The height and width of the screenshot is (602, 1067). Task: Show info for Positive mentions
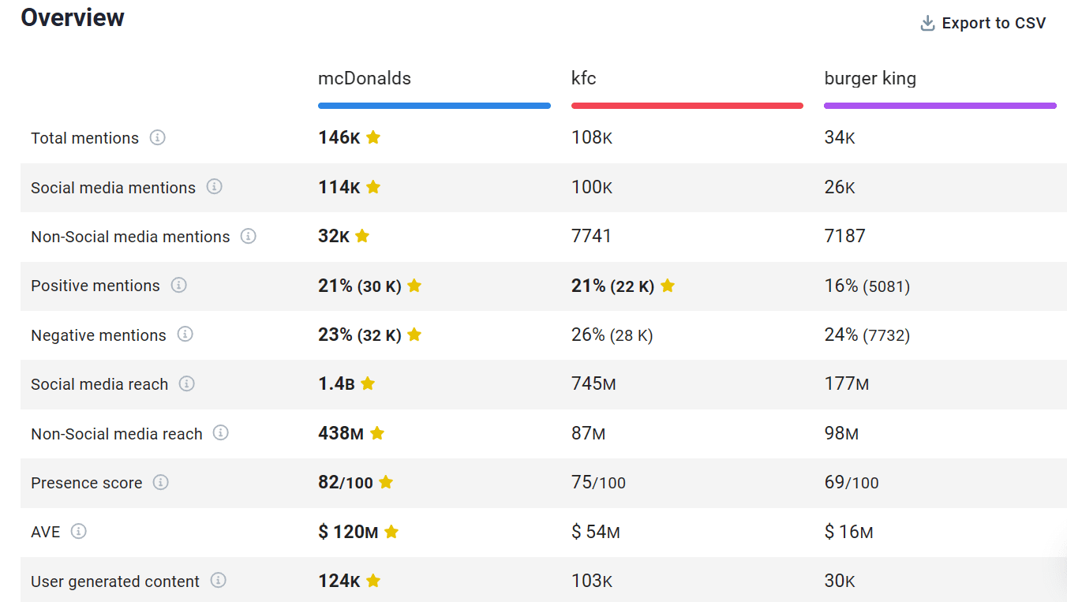(x=179, y=285)
